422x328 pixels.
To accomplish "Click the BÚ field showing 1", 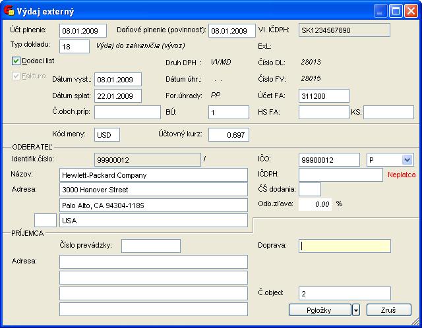I will pos(229,112).
